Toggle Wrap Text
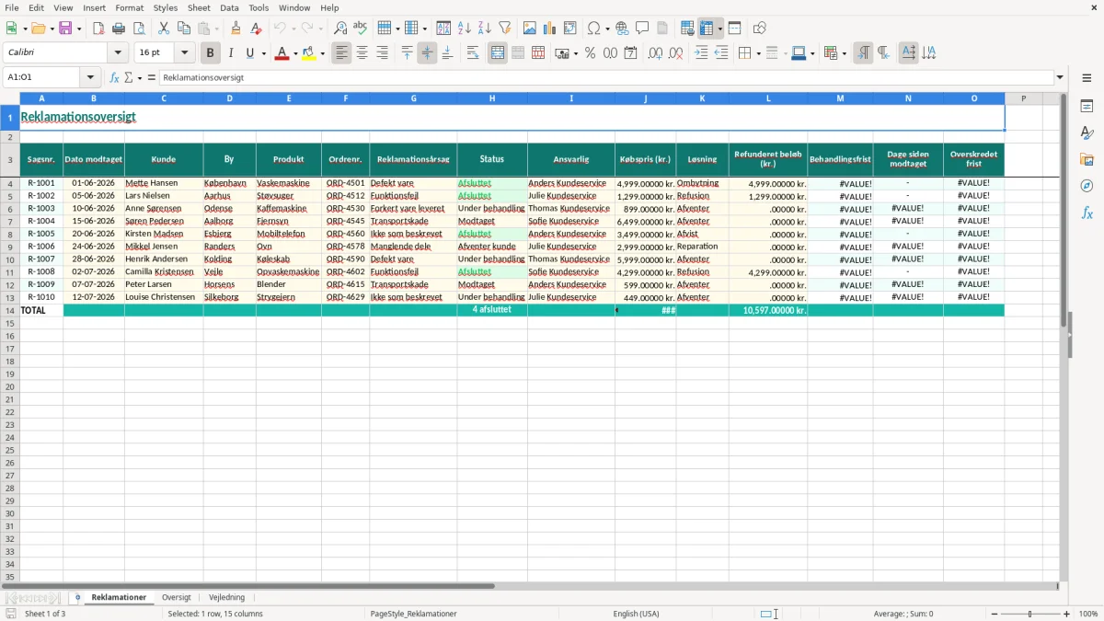Image resolution: width=1104 pixels, height=621 pixels. coord(473,53)
